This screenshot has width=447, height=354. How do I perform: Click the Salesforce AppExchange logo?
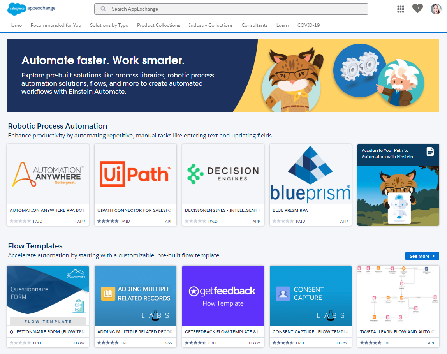32,9
